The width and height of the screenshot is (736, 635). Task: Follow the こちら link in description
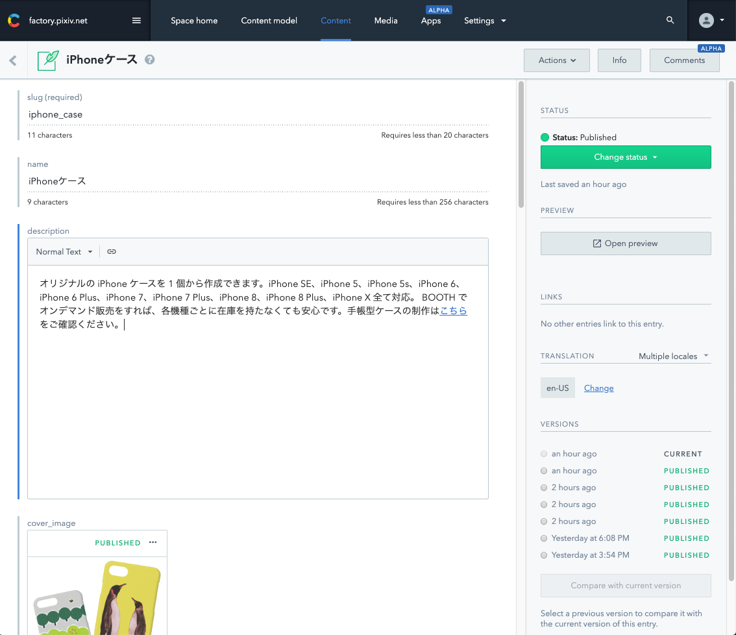[x=454, y=310]
